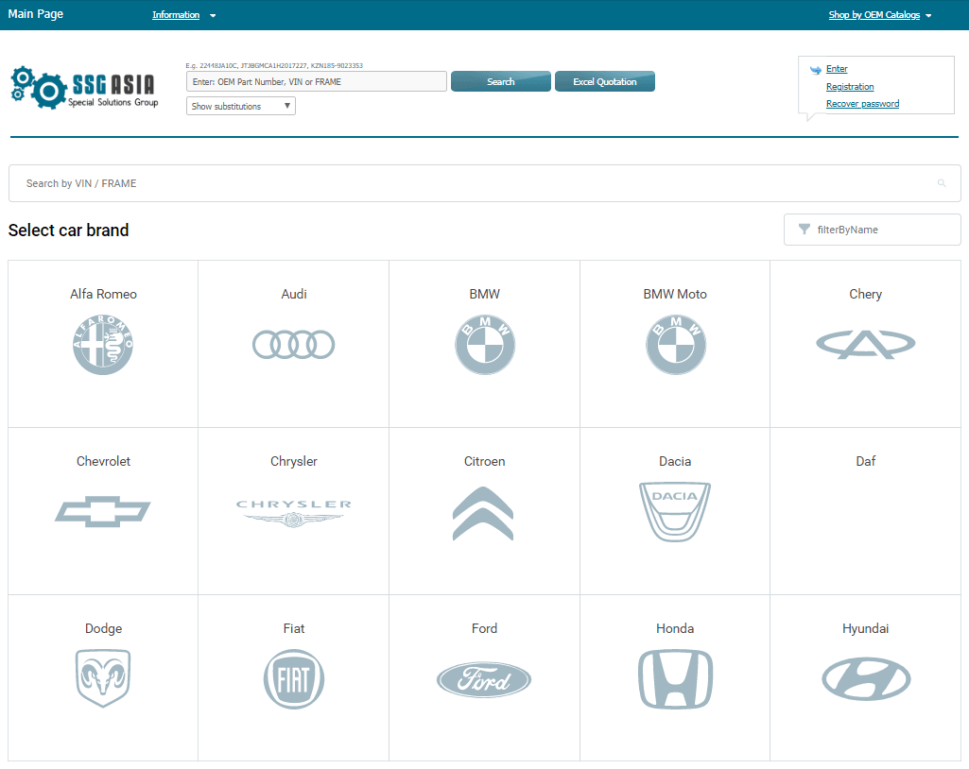Click the Fiat round emblem
The height and width of the screenshot is (769, 969).
[293, 679]
